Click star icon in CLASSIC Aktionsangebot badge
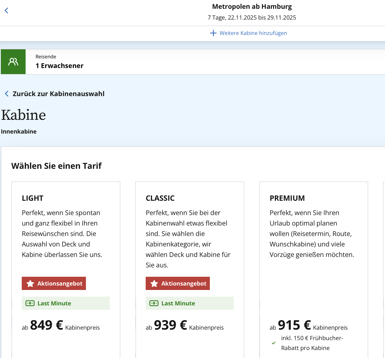 pos(154,283)
